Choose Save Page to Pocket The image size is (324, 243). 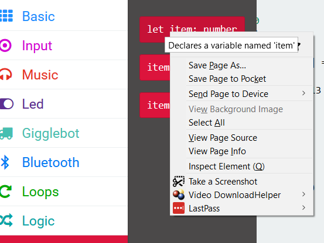241,79
